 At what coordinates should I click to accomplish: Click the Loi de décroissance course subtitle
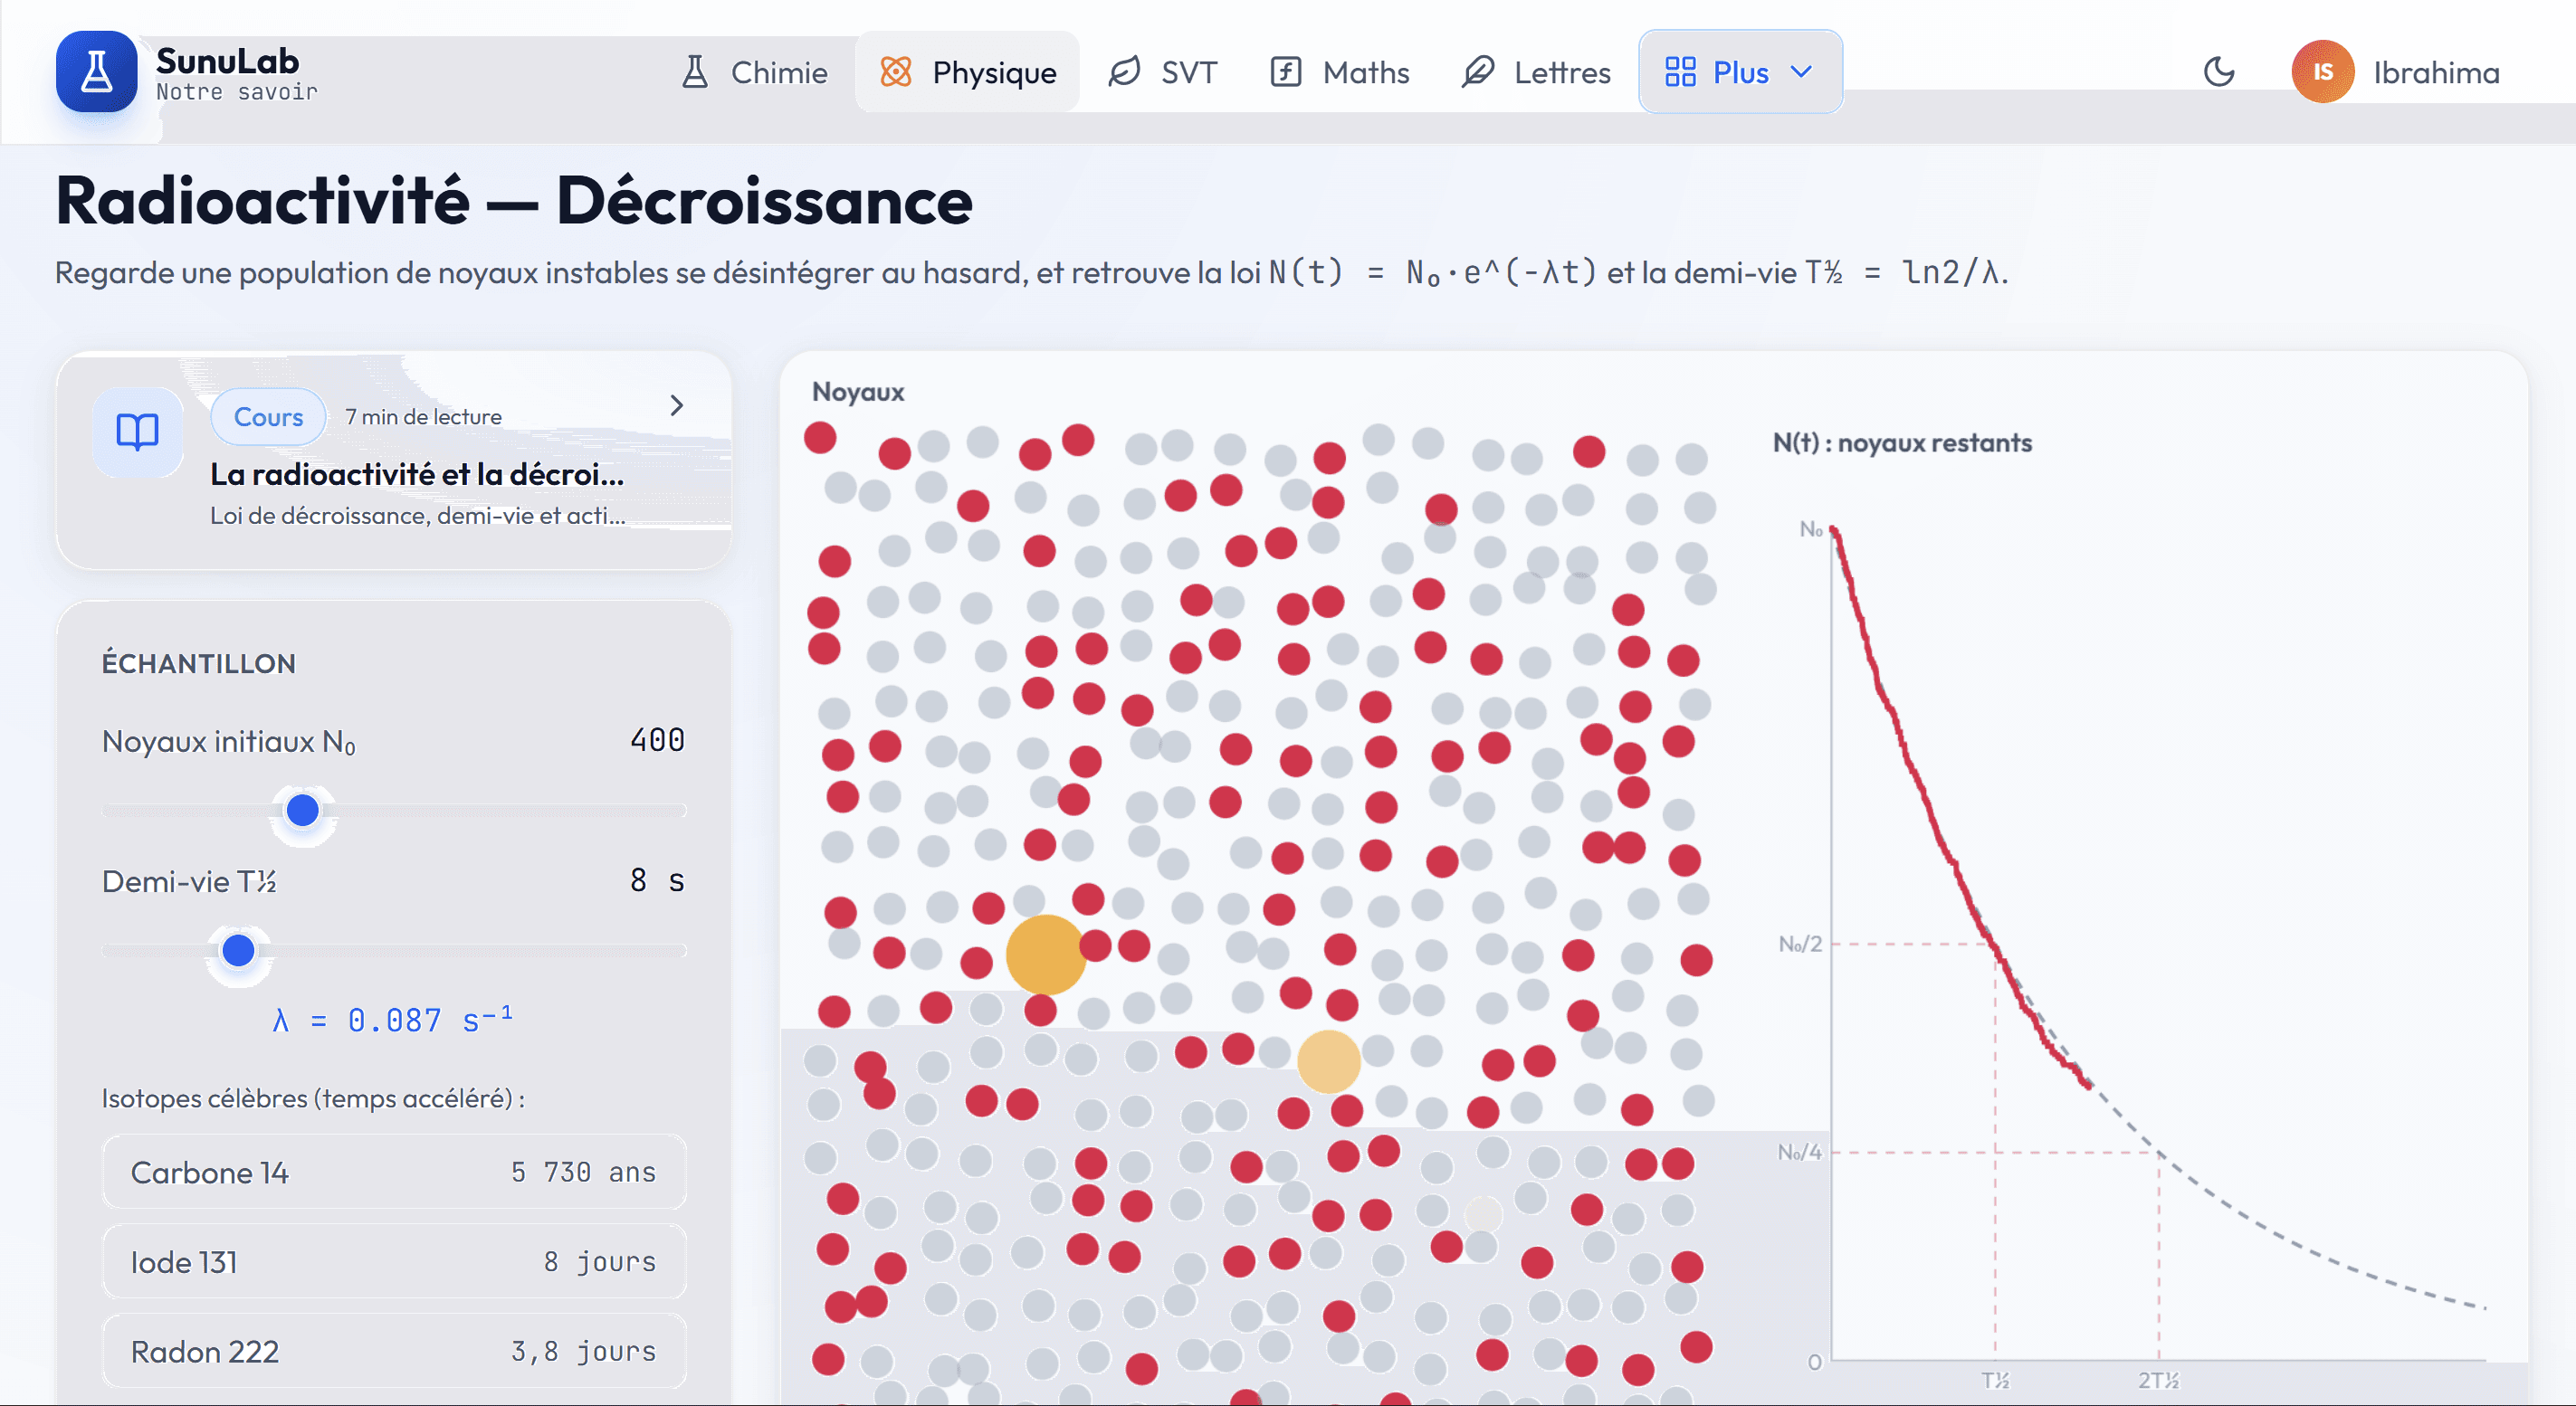[x=417, y=516]
